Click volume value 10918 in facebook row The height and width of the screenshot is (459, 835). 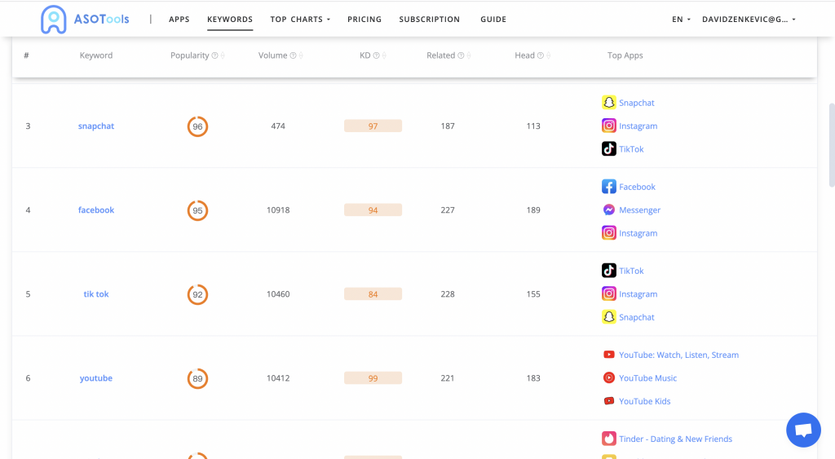[278, 210]
